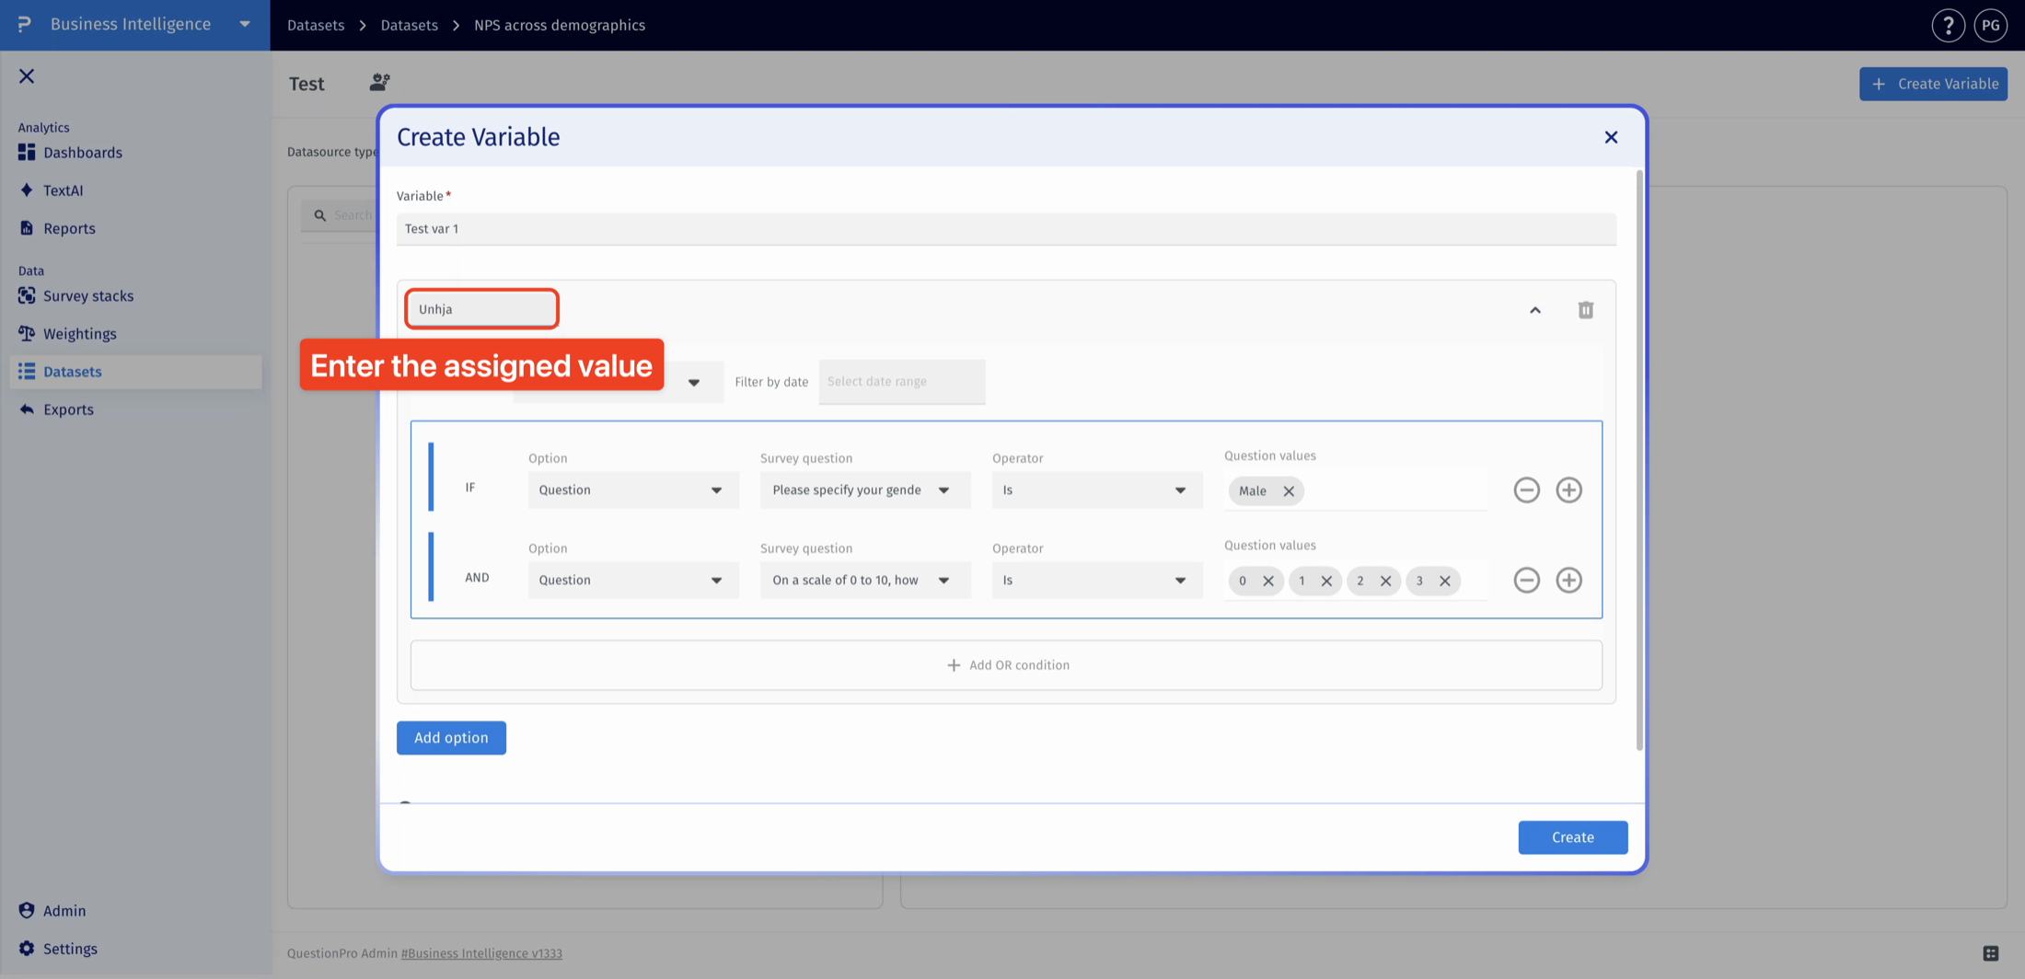This screenshot has width=2025, height=979.
Task: Remove the value 3 chip
Action: tap(1445, 581)
